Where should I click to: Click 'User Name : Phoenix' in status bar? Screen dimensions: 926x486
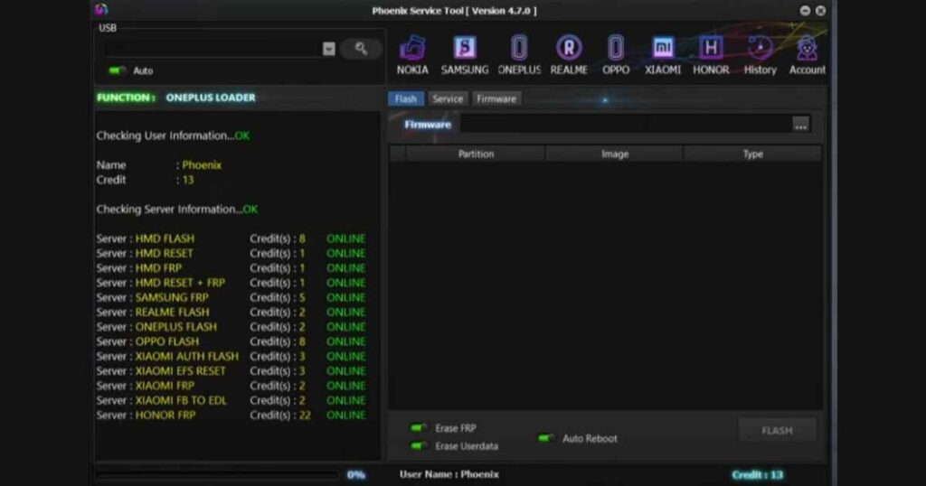(x=449, y=474)
